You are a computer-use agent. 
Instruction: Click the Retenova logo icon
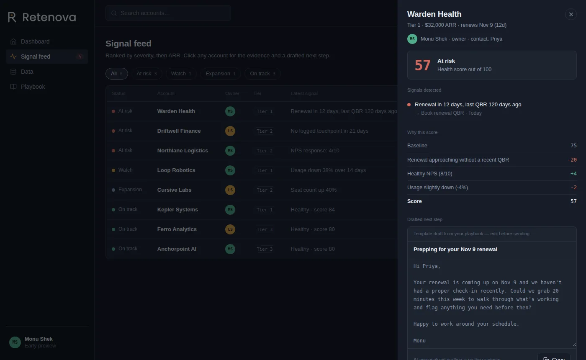click(12, 17)
